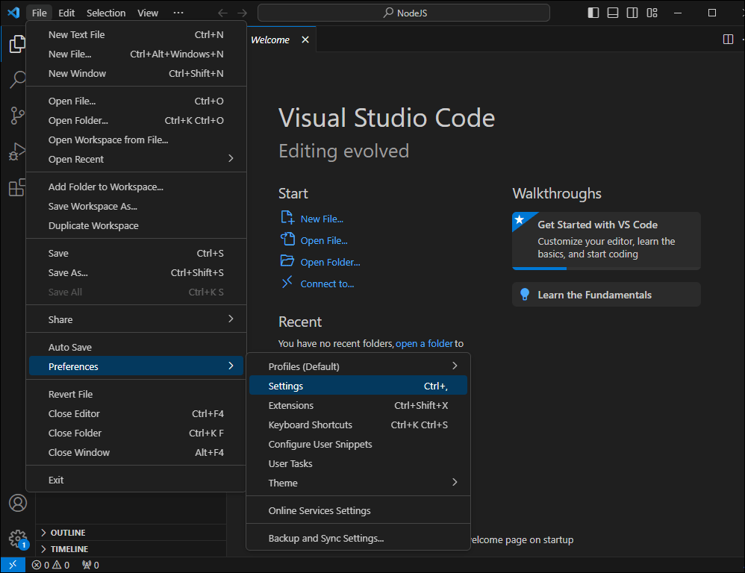Expand the Open Recent submenu

coord(136,159)
